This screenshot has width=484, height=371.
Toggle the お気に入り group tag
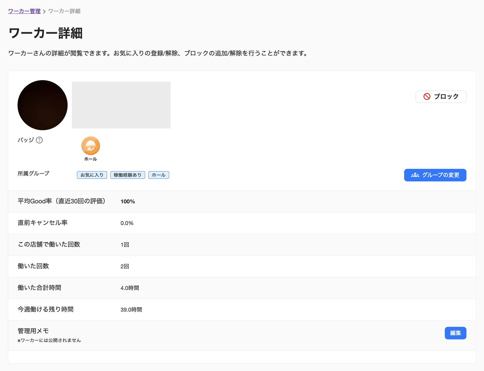pyautogui.click(x=92, y=175)
